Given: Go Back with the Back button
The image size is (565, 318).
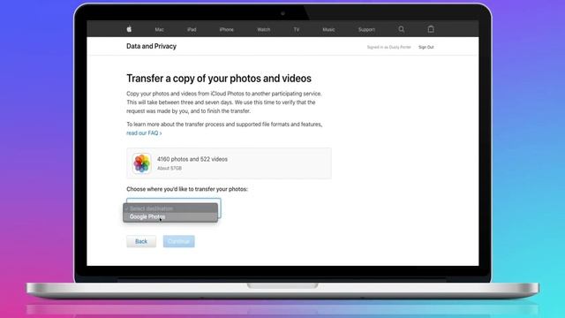Looking at the screenshot, I should [141, 241].
